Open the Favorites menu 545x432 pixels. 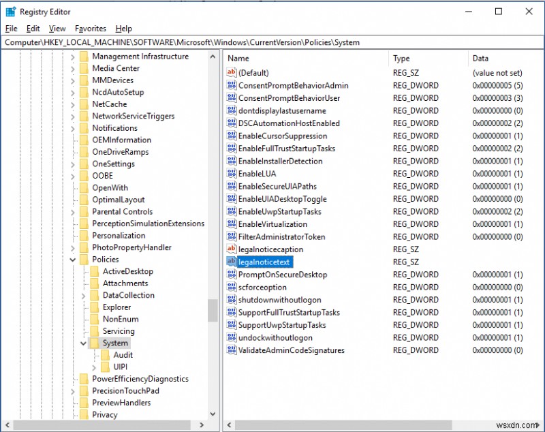click(89, 29)
